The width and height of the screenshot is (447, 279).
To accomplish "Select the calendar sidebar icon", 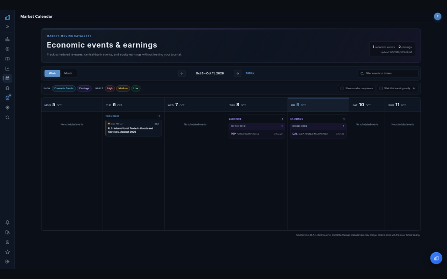I will click(7, 78).
